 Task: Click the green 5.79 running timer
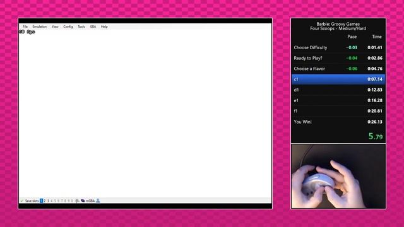tap(376, 136)
